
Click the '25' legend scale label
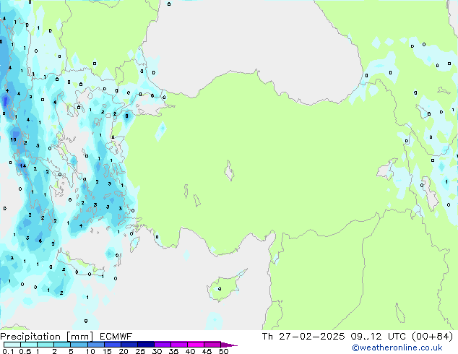pyautogui.click(x=140, y=351)
